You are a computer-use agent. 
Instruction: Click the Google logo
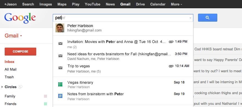(20, 18)
